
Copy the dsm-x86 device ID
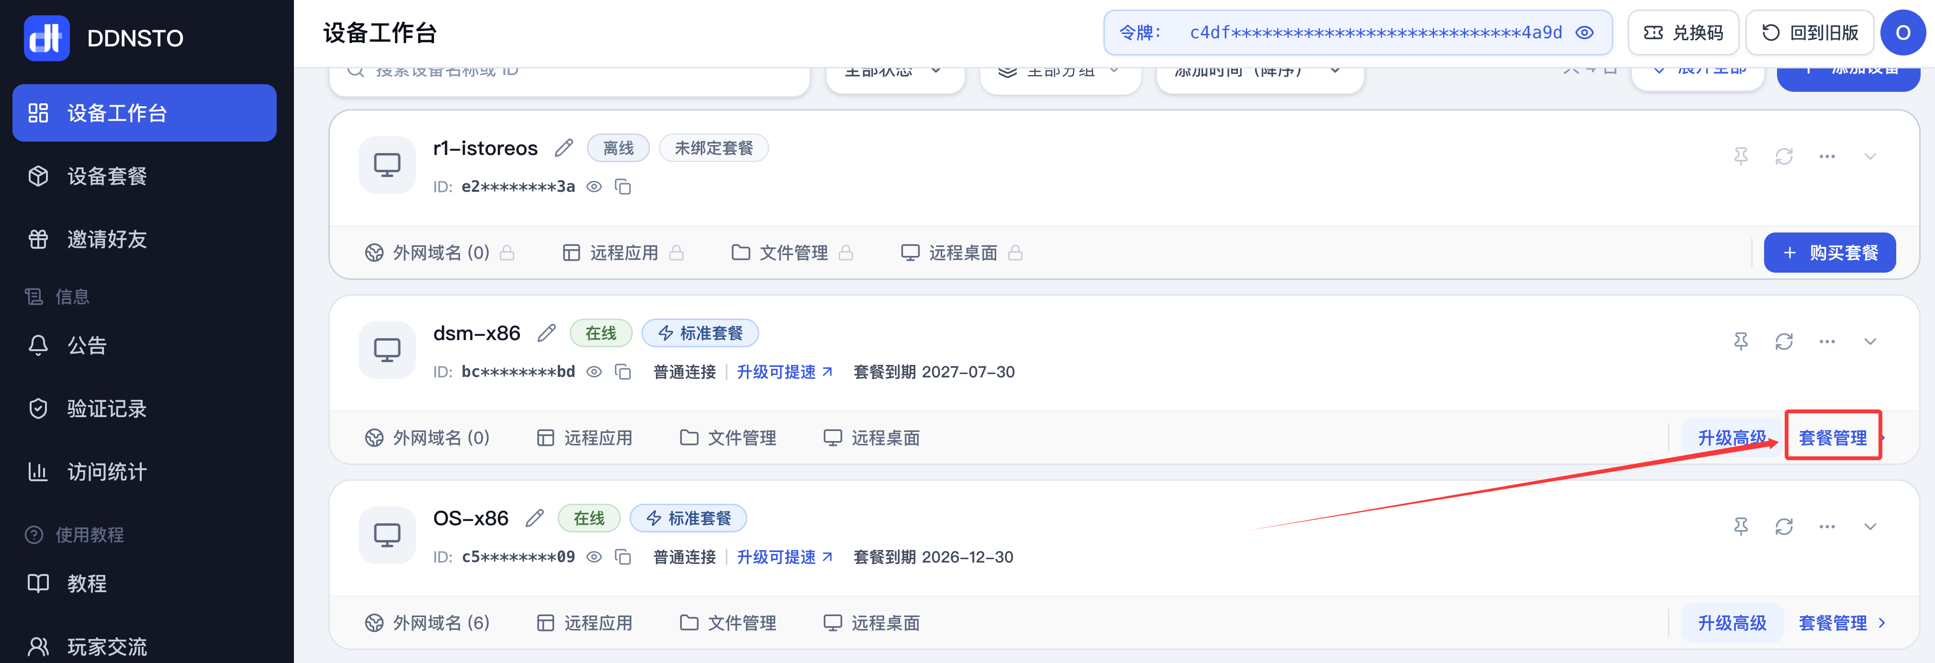(623, 372)
